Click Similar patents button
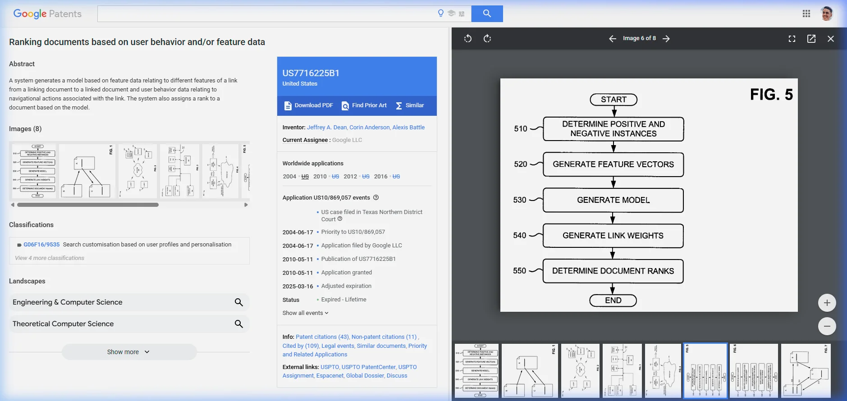Image resolution: width=847 pixels, height=401 pixels. [410, 105]
